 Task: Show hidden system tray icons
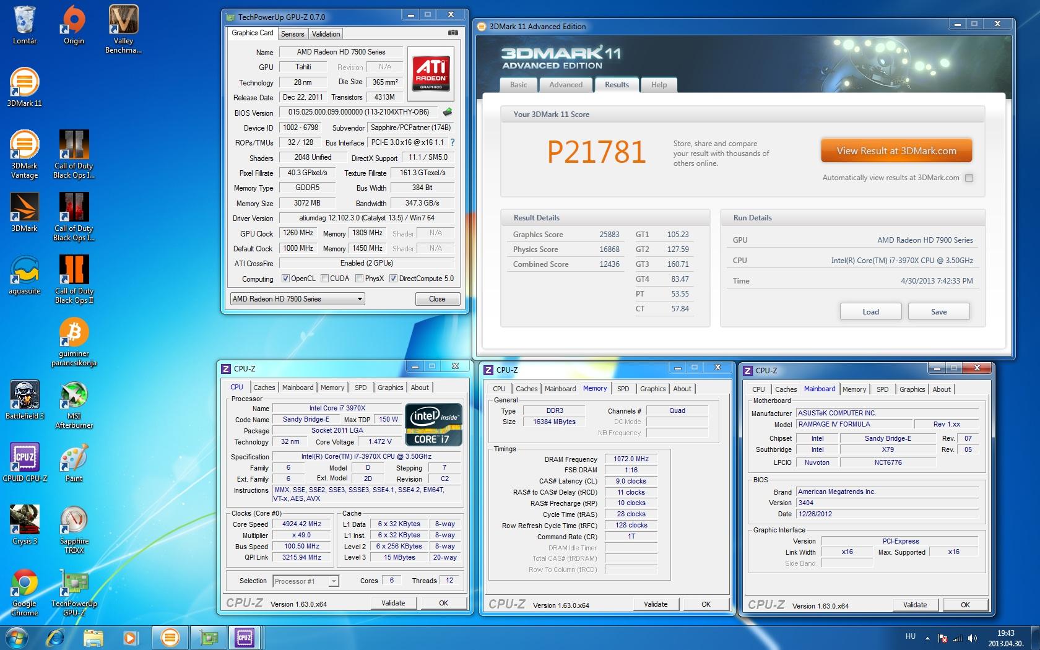click(x=927, y=638)
